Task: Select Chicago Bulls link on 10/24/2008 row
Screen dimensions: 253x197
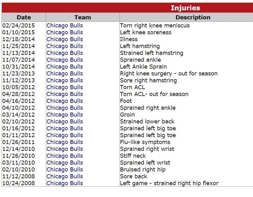Action: coord(65,183)
